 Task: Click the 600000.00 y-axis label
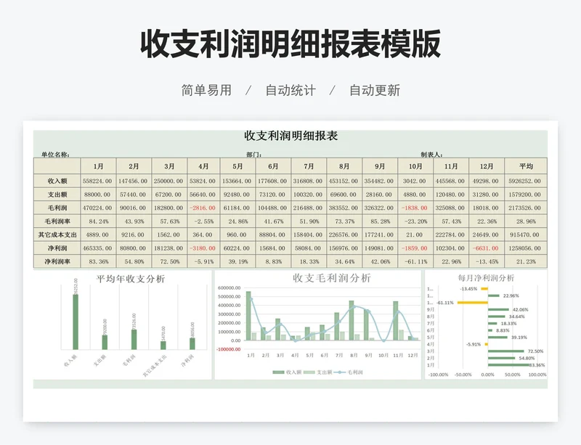pos(229,288)
